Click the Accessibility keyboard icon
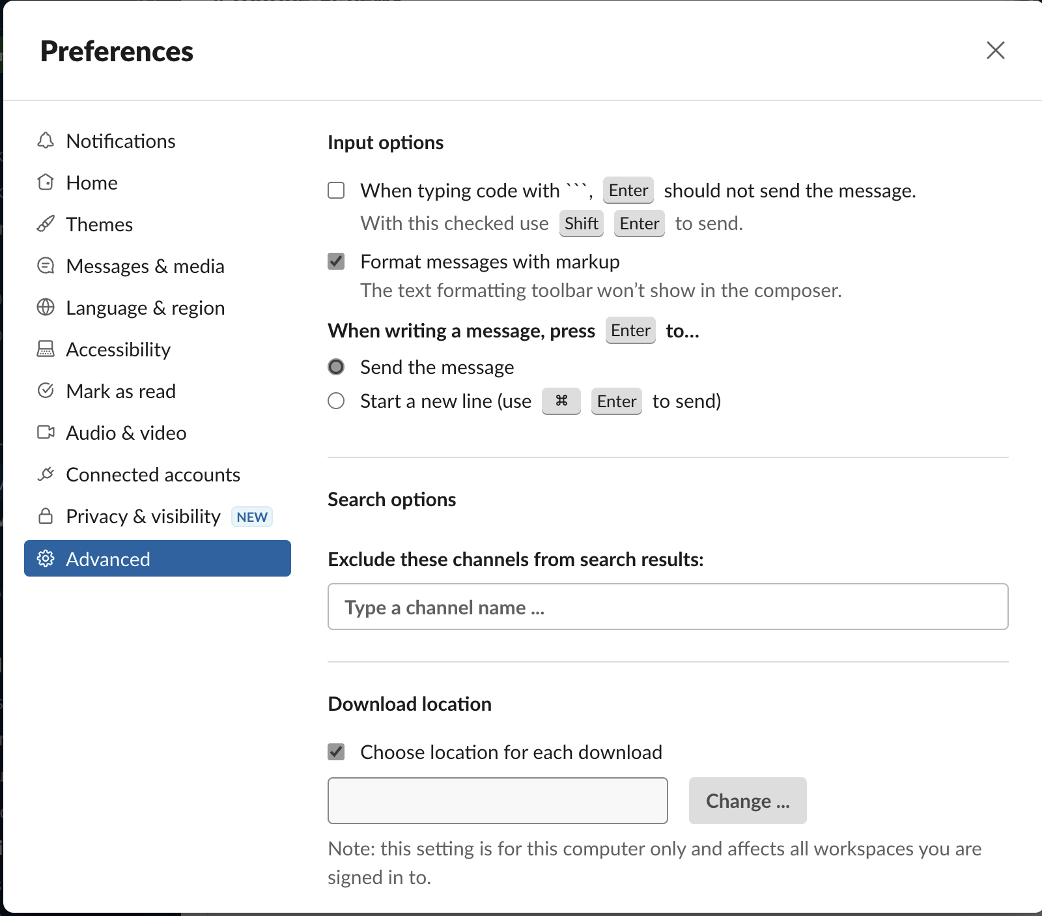 [46, 349]
